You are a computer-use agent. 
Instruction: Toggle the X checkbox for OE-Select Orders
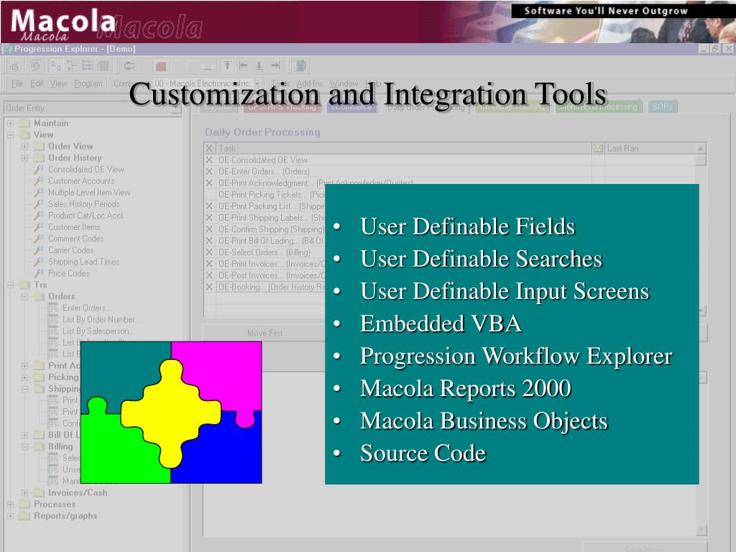click(x=209, y=252)
